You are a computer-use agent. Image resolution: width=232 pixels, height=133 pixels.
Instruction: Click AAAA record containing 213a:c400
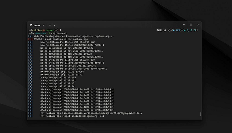point(77,104)
